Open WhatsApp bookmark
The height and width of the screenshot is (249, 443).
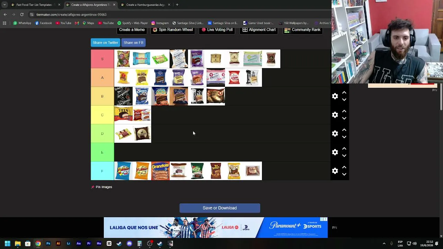22,23
